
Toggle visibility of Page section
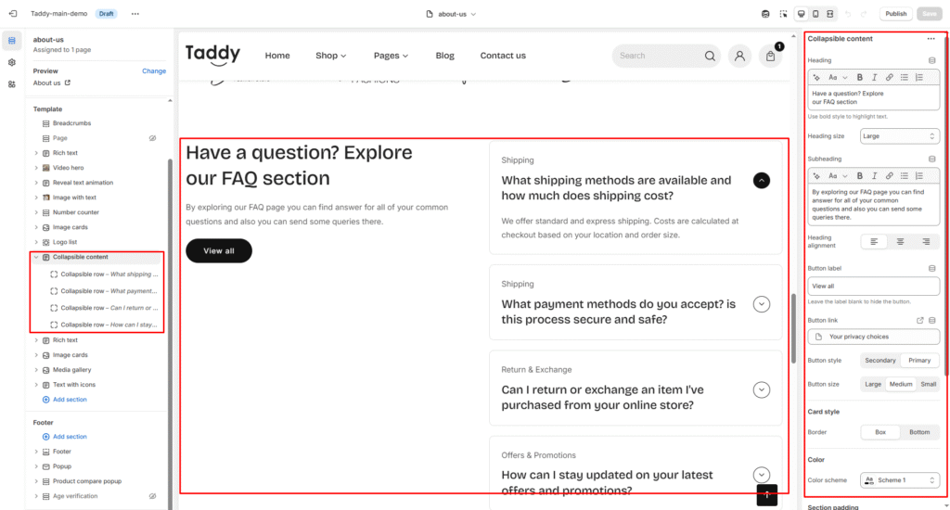coord(153,138)
